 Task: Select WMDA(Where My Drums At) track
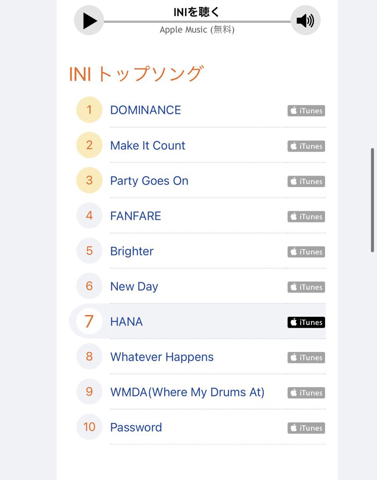[x=187, y=392]
